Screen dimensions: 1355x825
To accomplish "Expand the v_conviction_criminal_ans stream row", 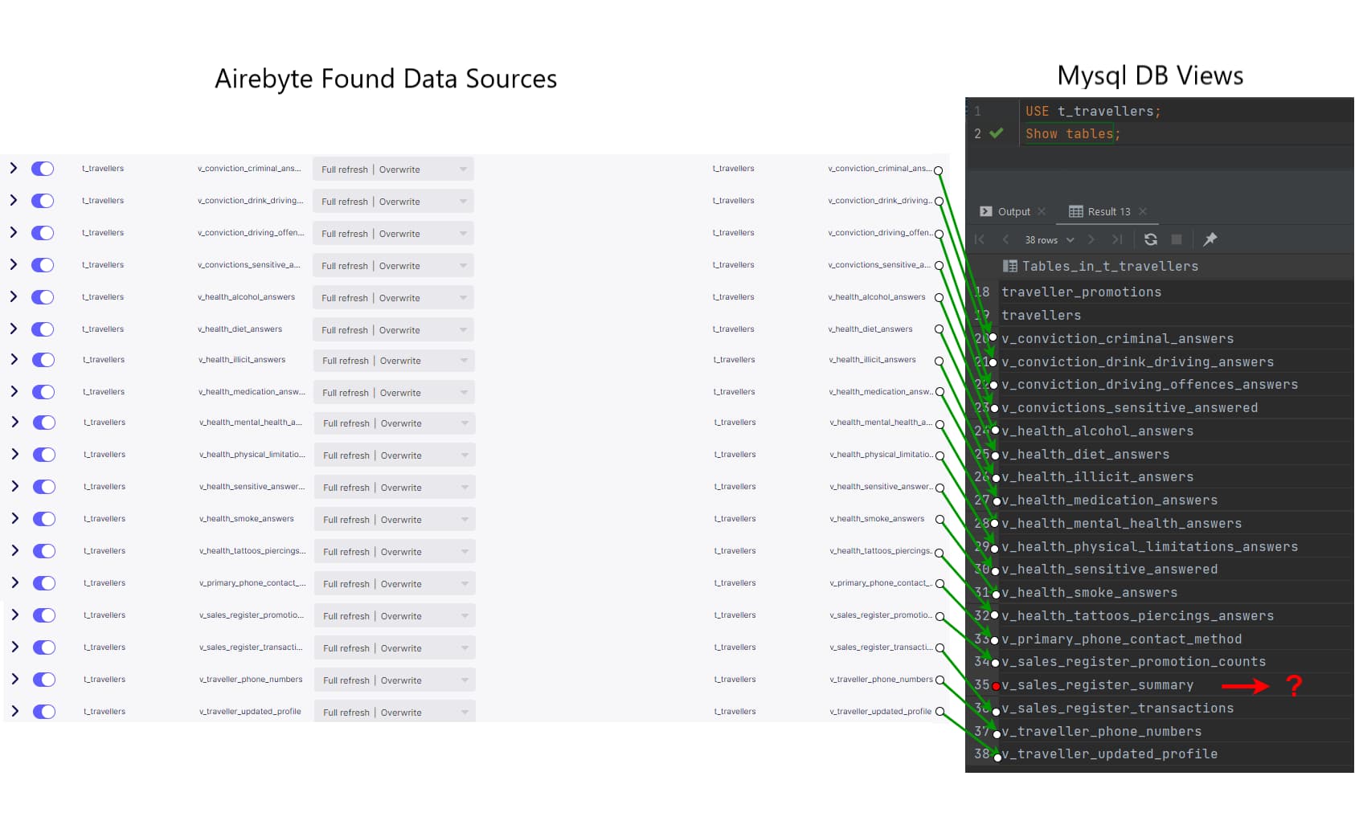I will point(13,168).
